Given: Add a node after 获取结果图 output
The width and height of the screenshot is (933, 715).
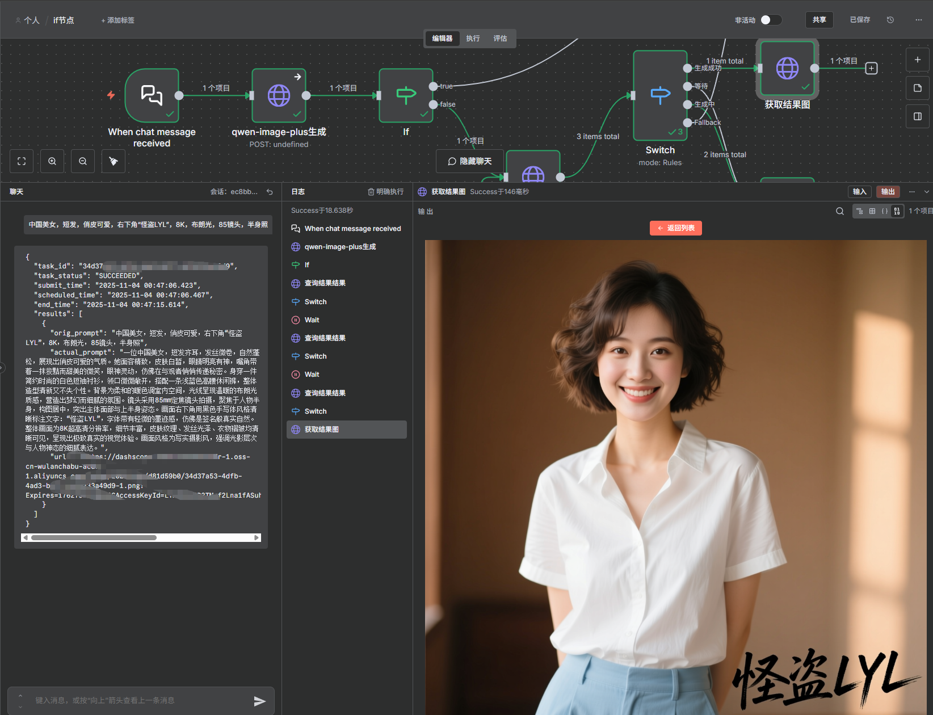Looking at the screenshot, I should pyautogui.click(x=871, y=68).
